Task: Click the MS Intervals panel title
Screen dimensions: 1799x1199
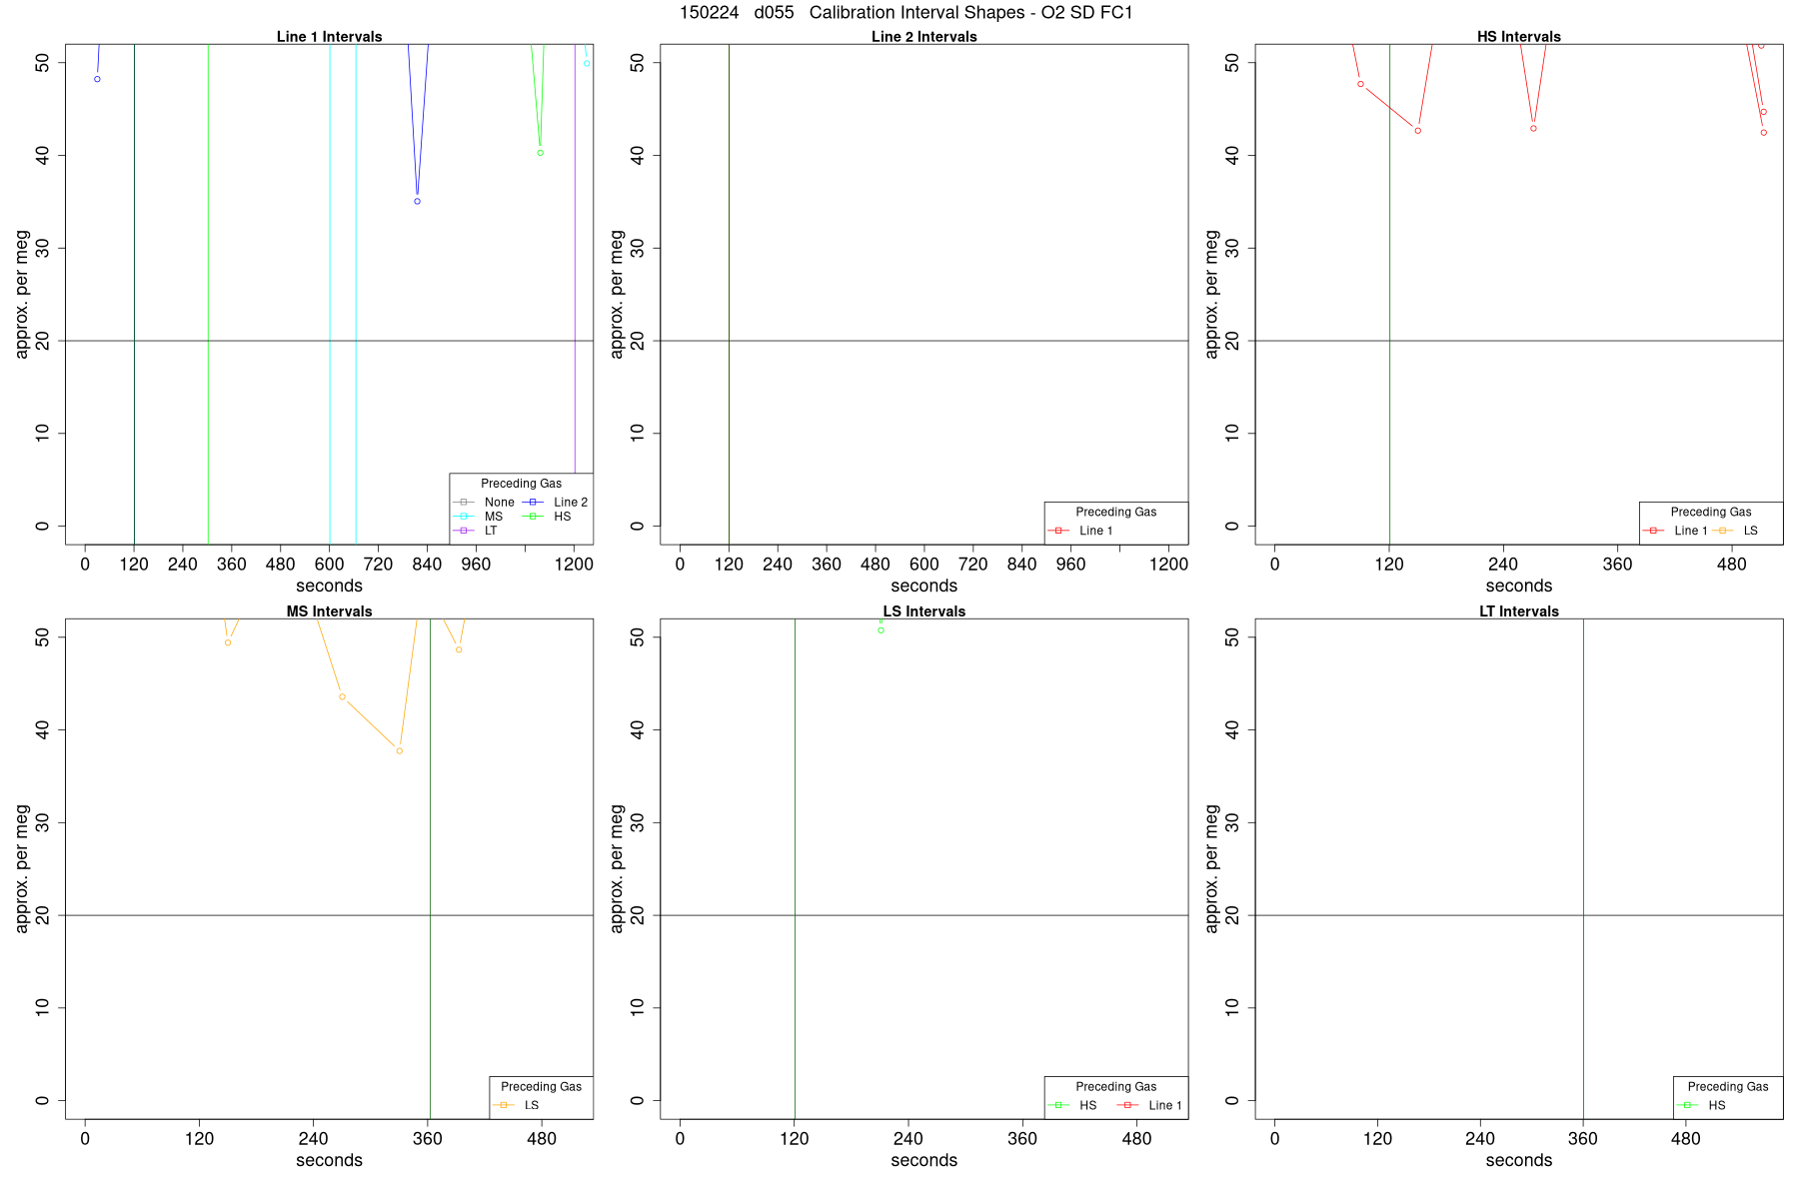Action: click(329, 611)
